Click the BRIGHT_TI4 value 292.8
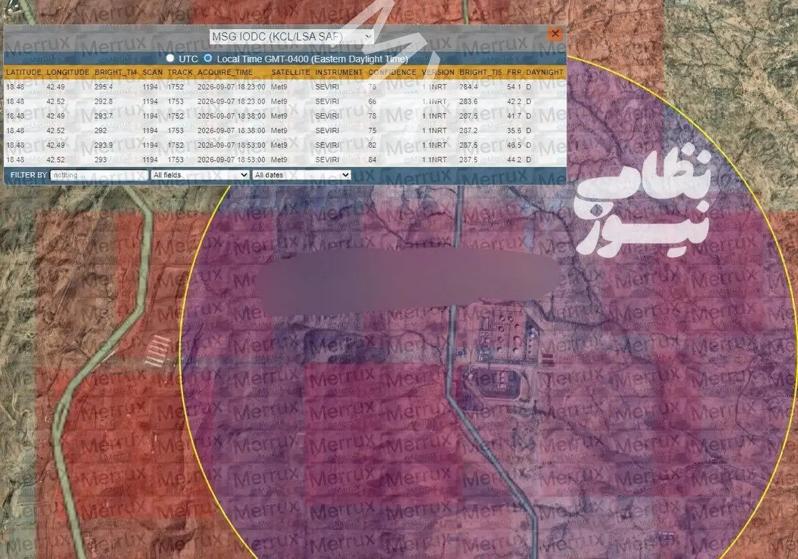 [x=104, y=102]
